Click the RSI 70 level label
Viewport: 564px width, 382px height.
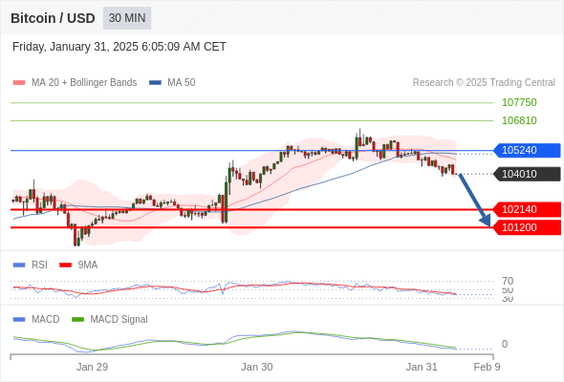pos(508,281)
